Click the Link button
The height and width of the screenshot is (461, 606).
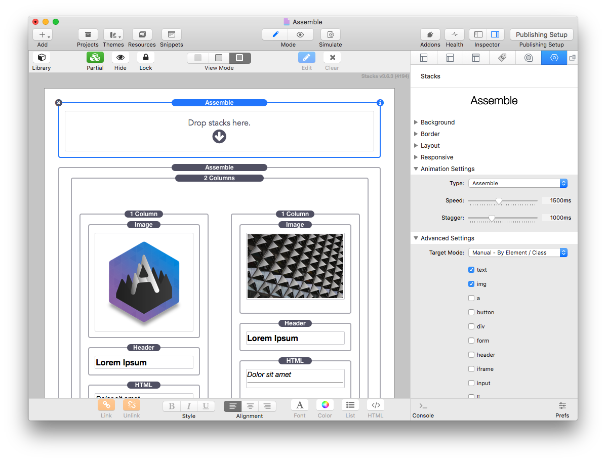point(106,405)
